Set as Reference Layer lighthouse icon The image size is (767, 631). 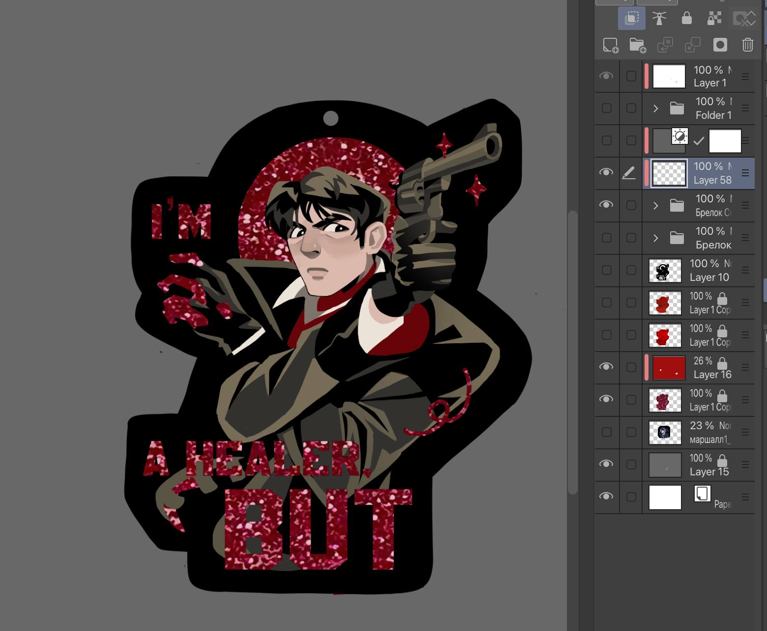[659, 19]
